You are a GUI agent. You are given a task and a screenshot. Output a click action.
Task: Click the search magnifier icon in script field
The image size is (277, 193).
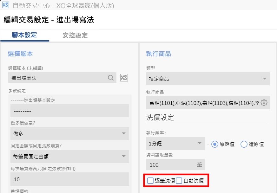pyautogui.click(x=110, y=78)
